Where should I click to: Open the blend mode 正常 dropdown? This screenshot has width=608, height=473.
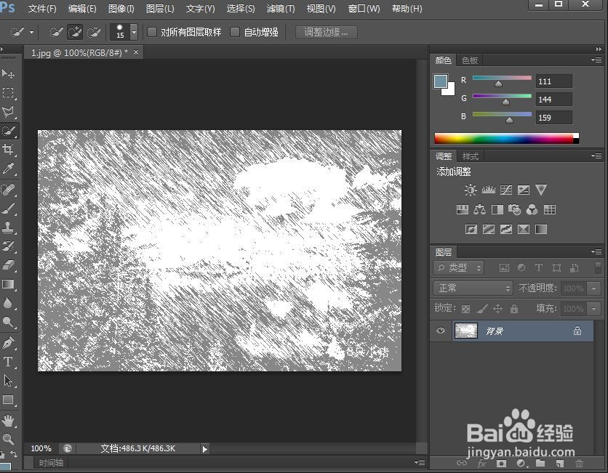473,288
